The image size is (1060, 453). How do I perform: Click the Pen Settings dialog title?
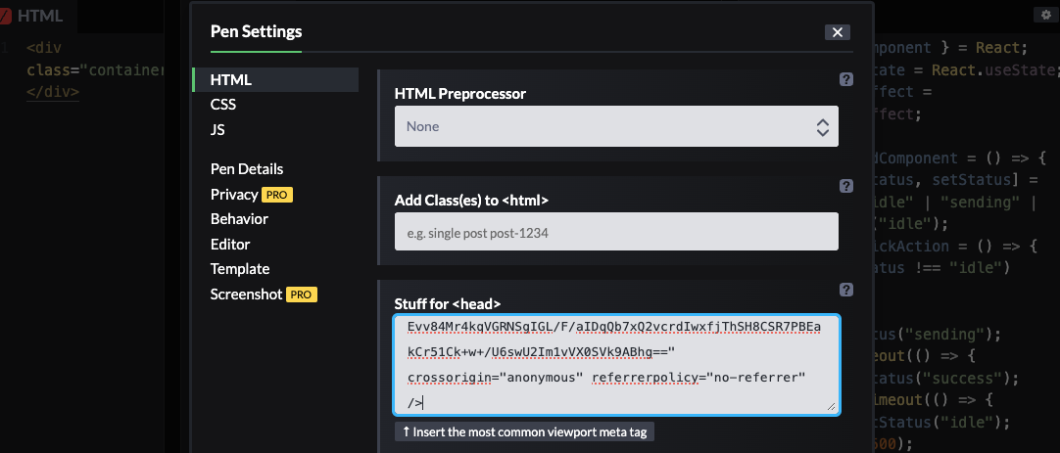click(x=257, y=31)
